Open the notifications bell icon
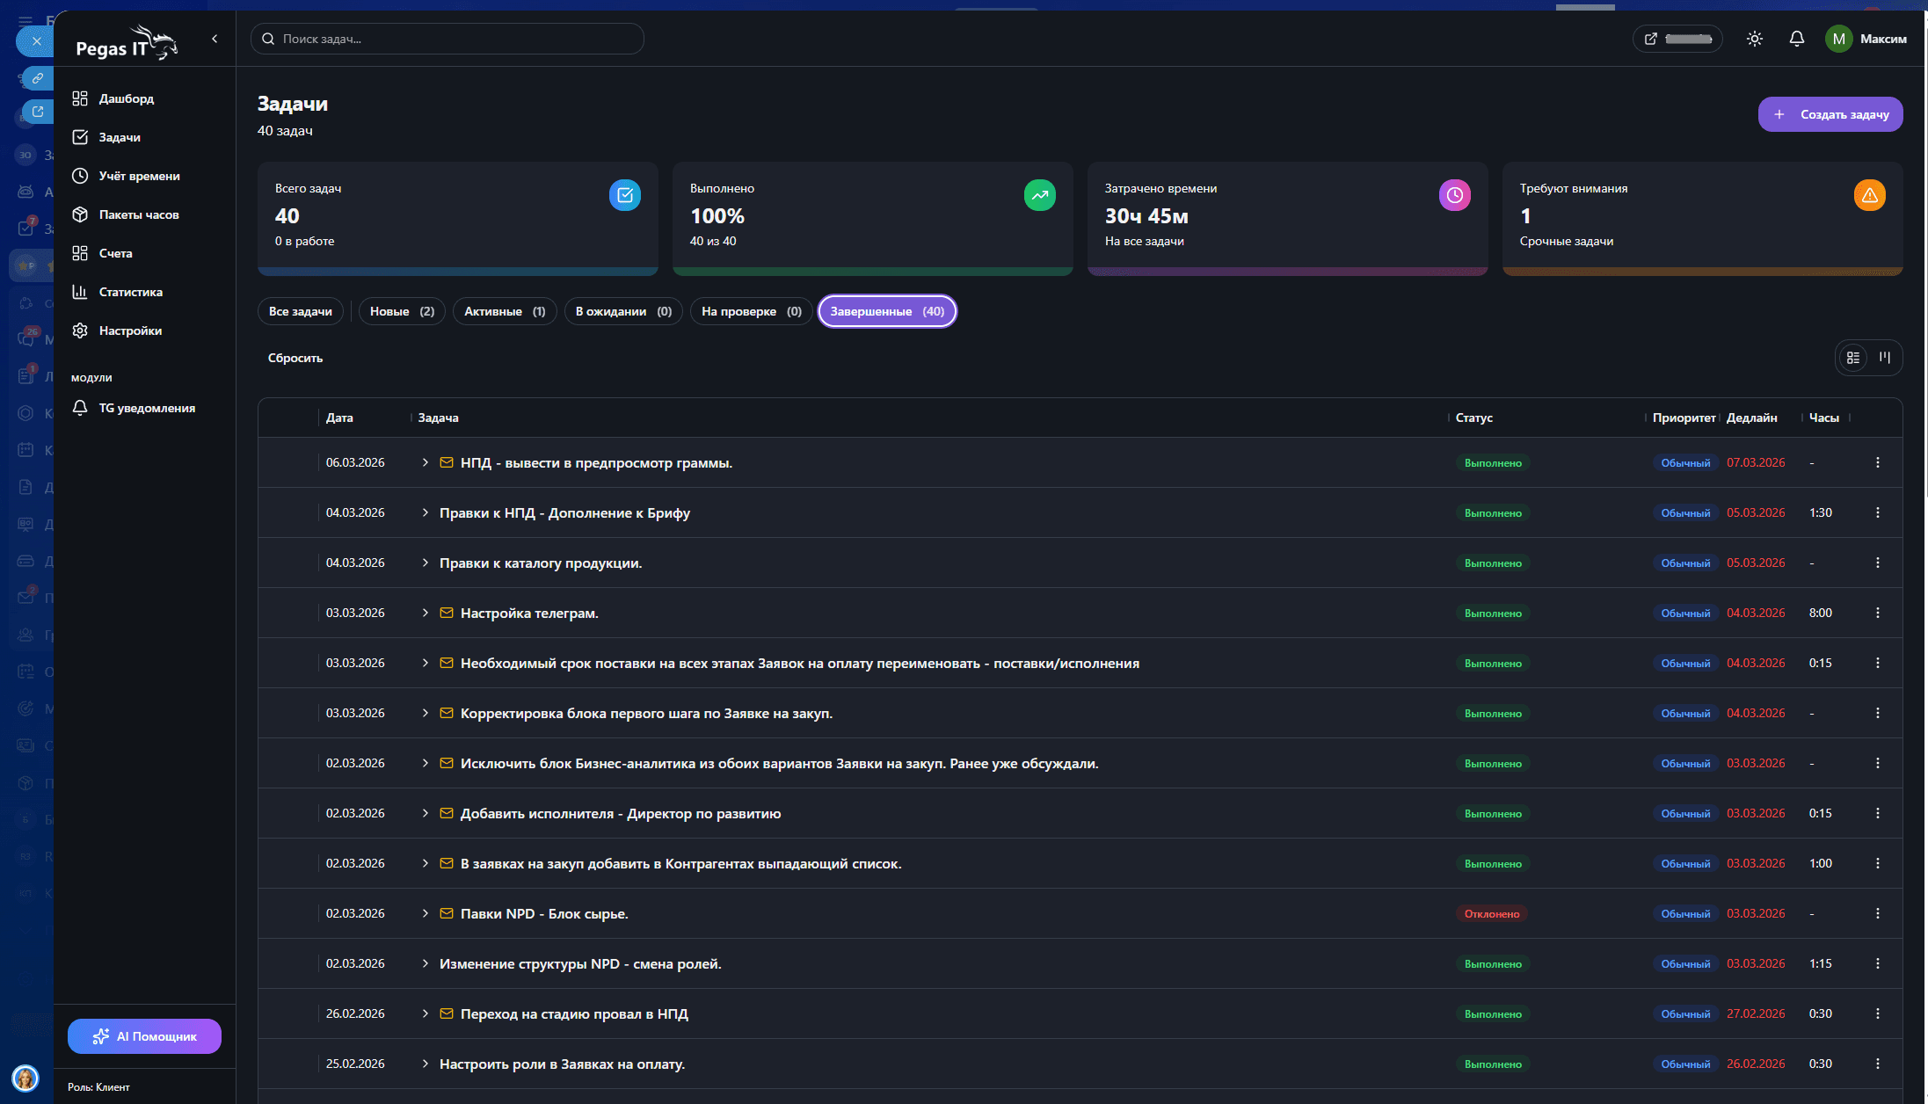 1796,39
